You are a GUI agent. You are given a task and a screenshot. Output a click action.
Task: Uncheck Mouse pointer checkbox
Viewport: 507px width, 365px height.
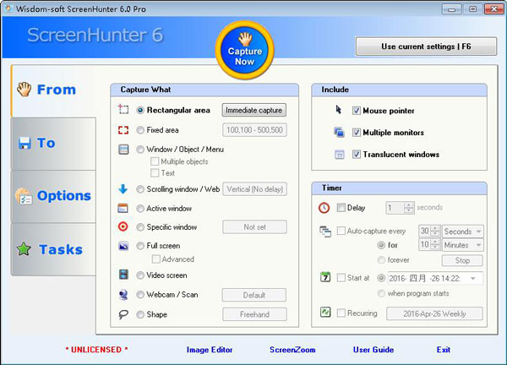[357, 111]
